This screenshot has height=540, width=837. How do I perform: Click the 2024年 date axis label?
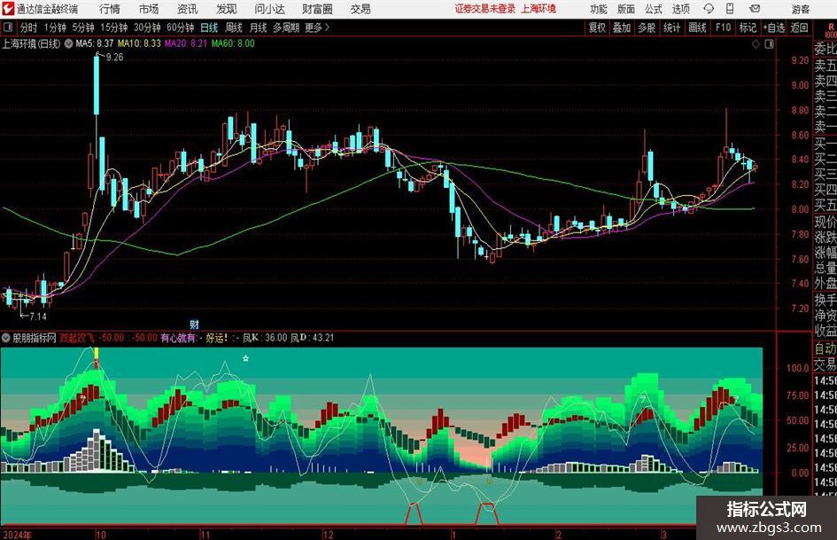pyautogui.click(x=17, y=535)
